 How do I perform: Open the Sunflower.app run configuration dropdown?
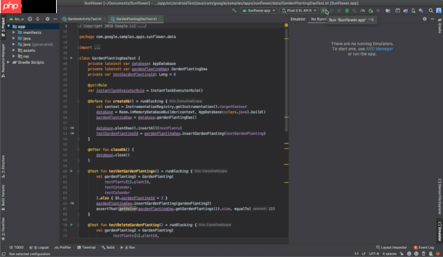(x=258, y=10)
